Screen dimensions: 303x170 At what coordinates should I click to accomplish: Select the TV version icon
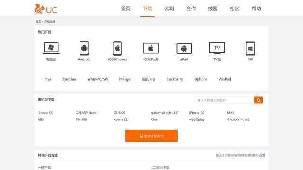(217, 48)
